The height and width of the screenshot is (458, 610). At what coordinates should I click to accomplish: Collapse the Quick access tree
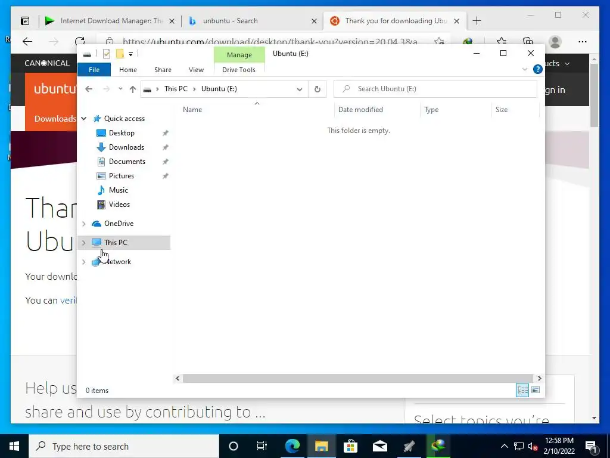point(83,119)
